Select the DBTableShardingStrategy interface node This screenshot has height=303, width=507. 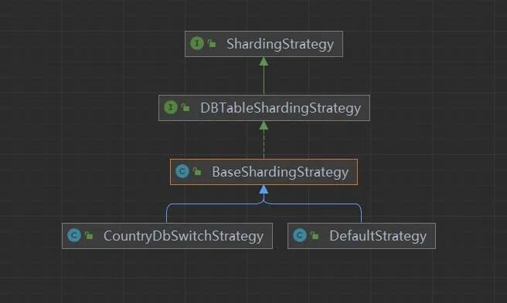click(x=264, y=108)
